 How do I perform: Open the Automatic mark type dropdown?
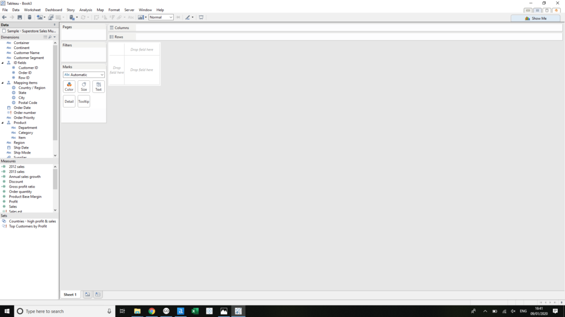pos(84,75)
